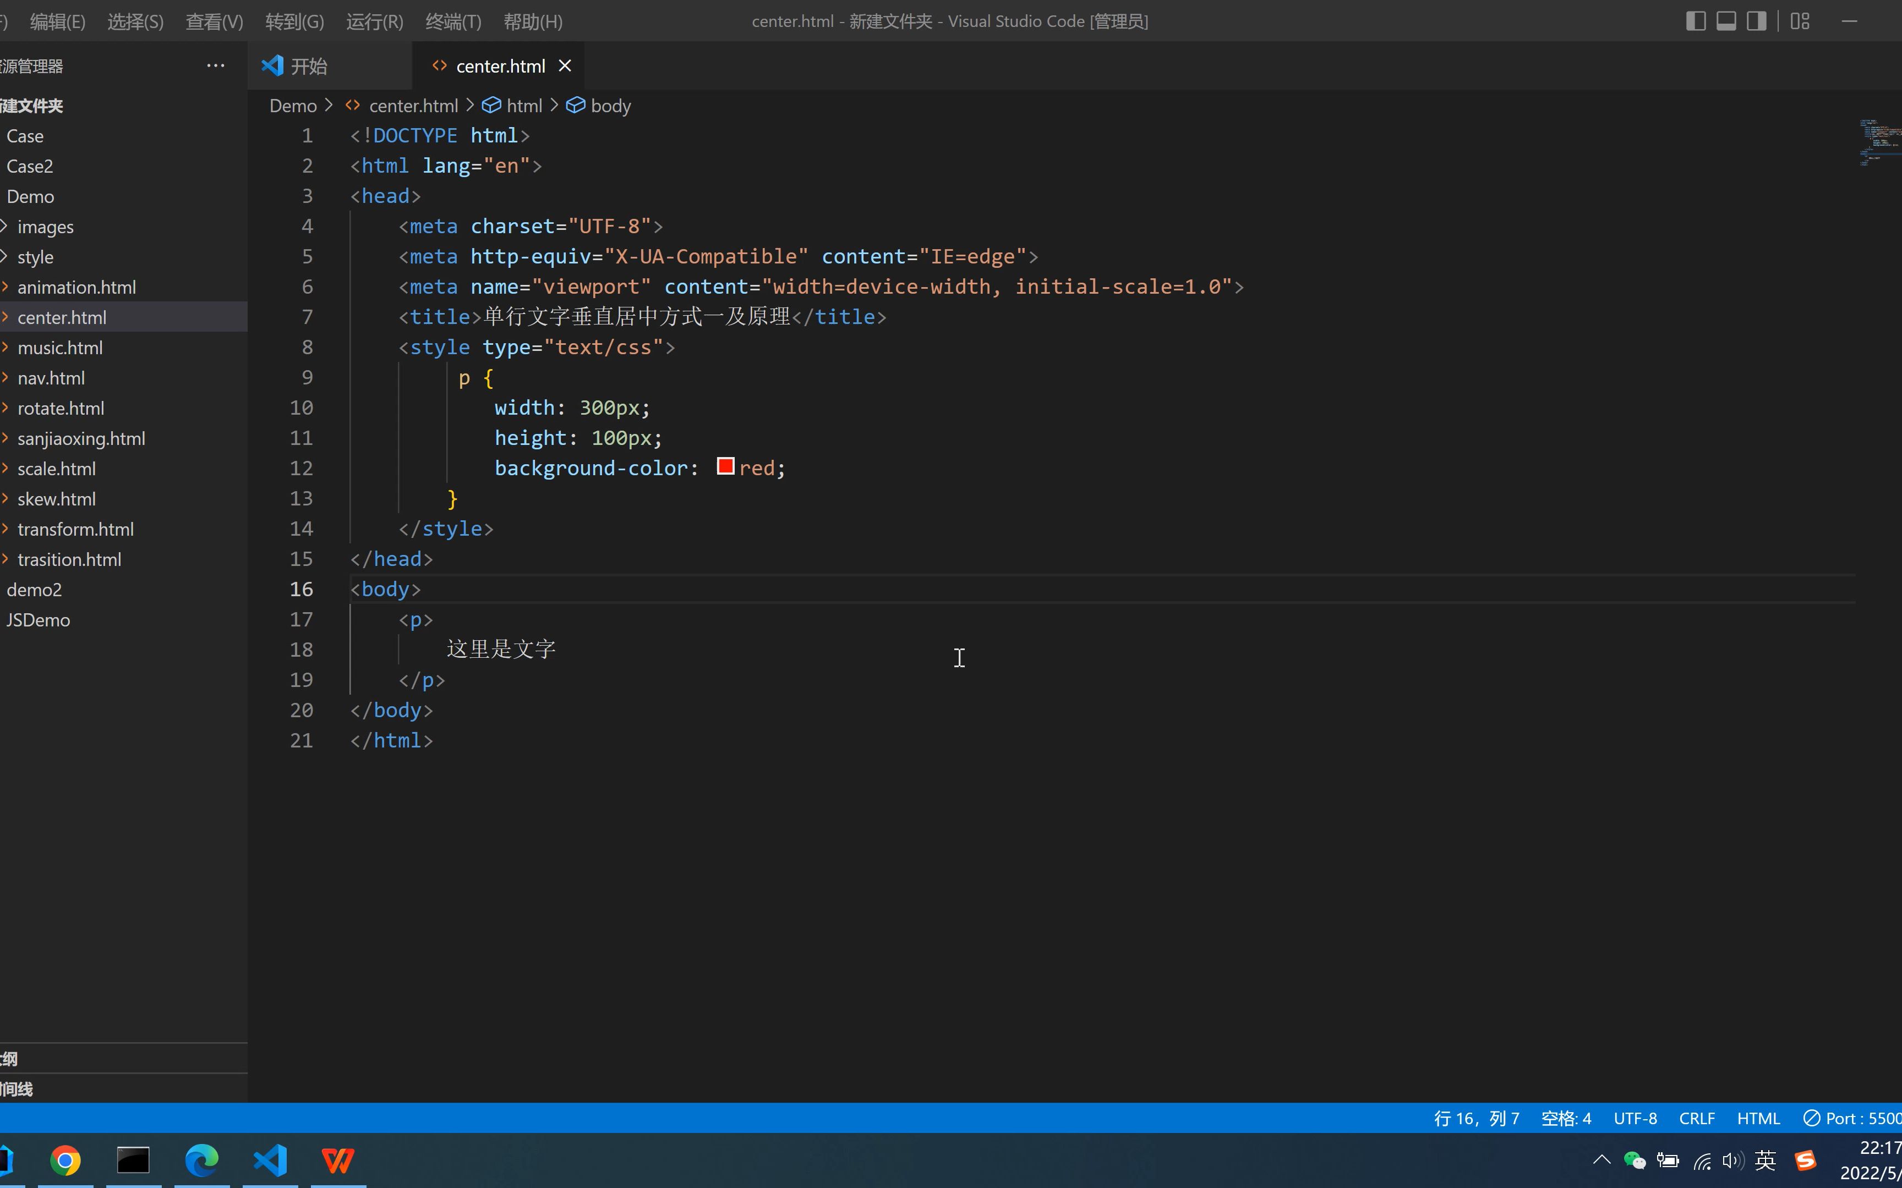
Task: Click line number 16 in gutter
Action: pyautogui.click(x=302, y=589)
